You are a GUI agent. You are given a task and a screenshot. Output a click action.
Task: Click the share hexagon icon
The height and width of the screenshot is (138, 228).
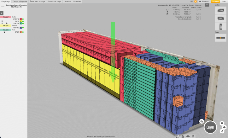[x=222, y=131]
